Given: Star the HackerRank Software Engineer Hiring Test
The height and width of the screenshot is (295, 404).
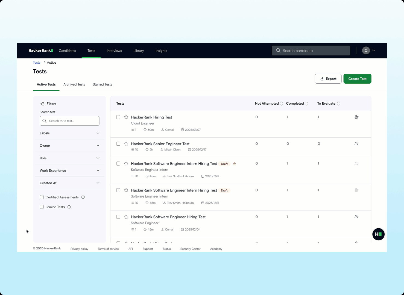Looking at the screenshot, I should [x=126, y=217].
